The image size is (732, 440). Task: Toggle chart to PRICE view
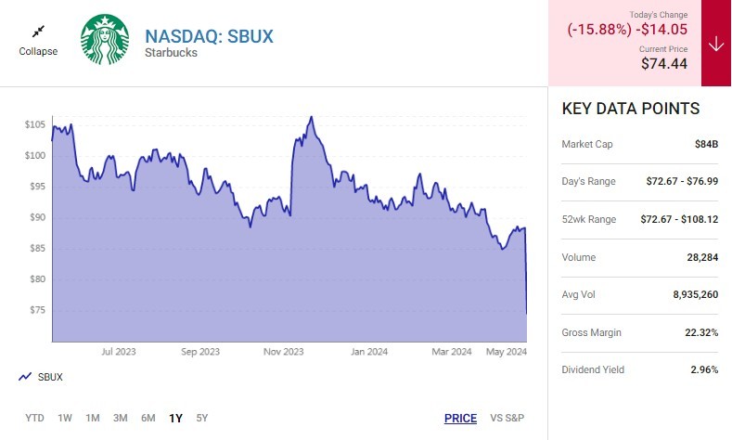coord(460,419)
